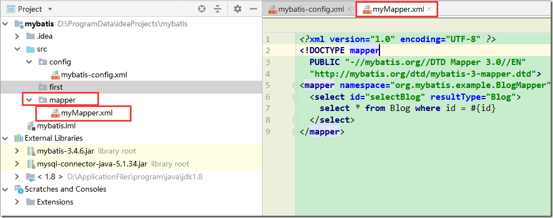Click the Extensions folder icon

tap(30, 202)
